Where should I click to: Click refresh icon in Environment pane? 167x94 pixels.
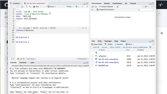(152, 7)
